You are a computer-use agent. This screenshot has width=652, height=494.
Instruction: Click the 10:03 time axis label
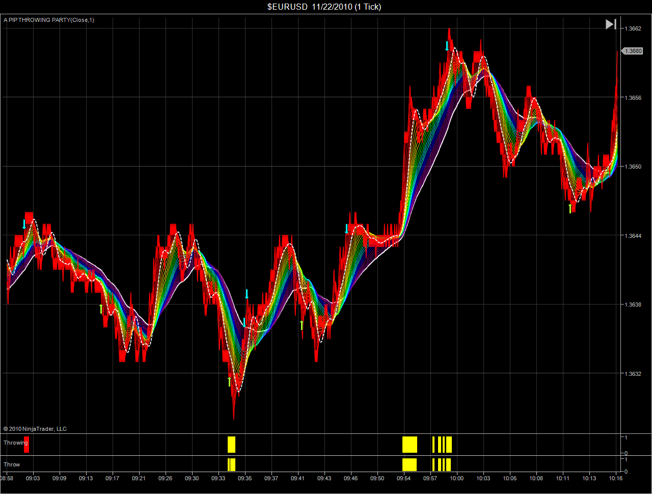pyautogui.click(x=483, y=478)
